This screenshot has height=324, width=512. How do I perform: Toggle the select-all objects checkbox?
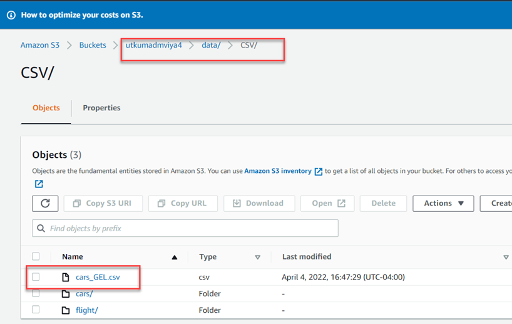coord(36,256)
